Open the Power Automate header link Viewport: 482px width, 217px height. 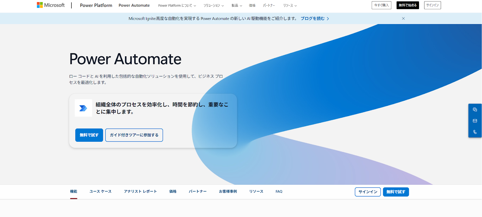[x=134, y=5]
